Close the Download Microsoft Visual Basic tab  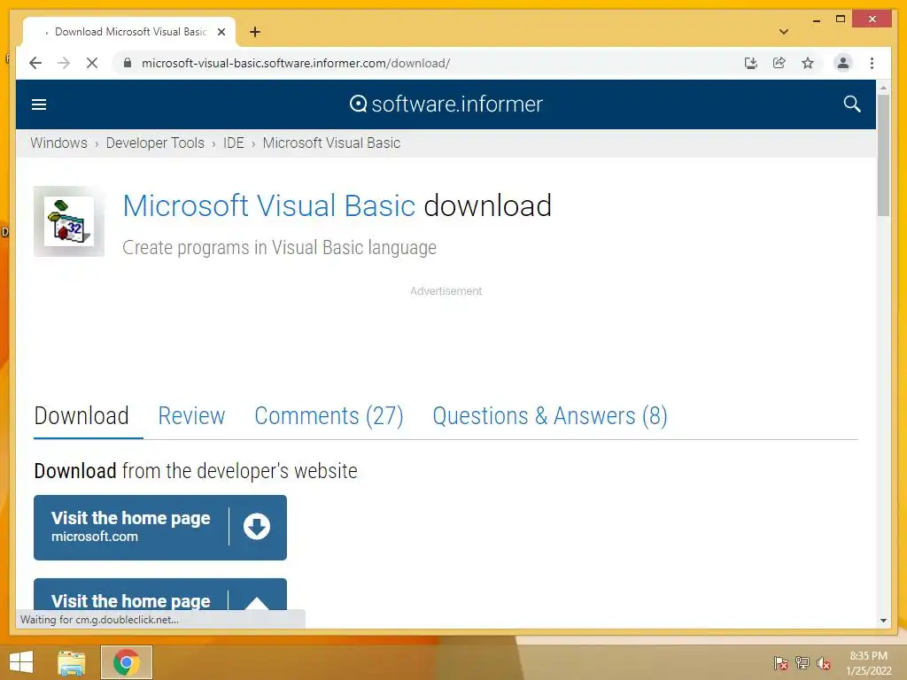pos(221,32)
